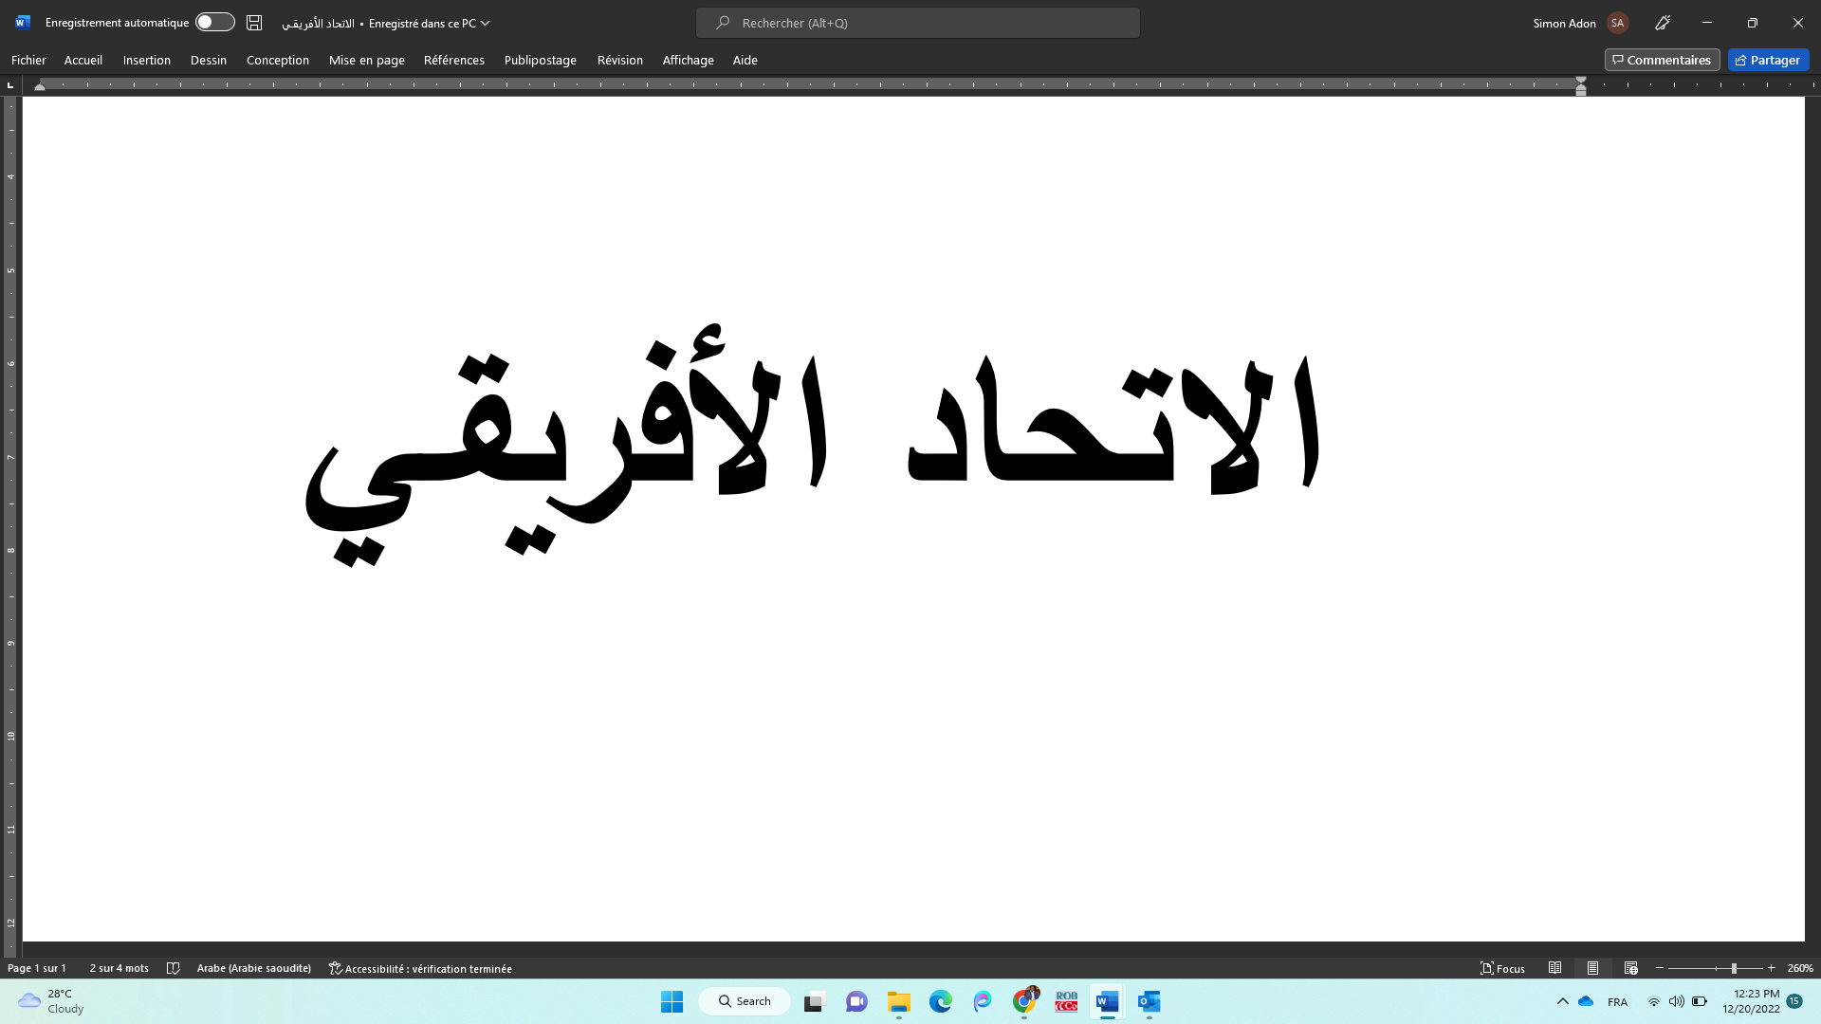Switch to Print layout view
This screenshot has width=1821, height=1024.
[x=1593, y=968]
